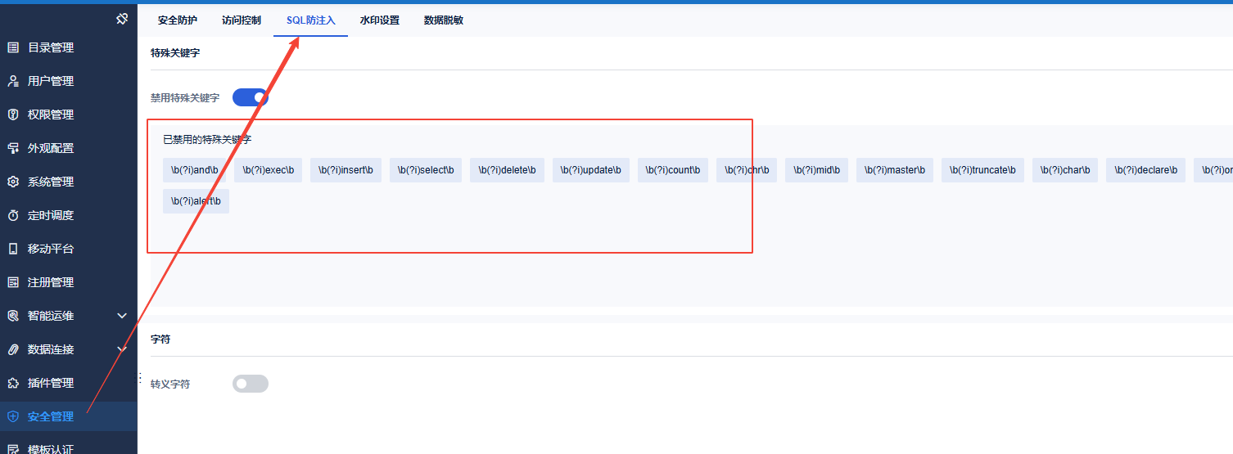Open 注册管理 in the sidebar

pos(51,282)
